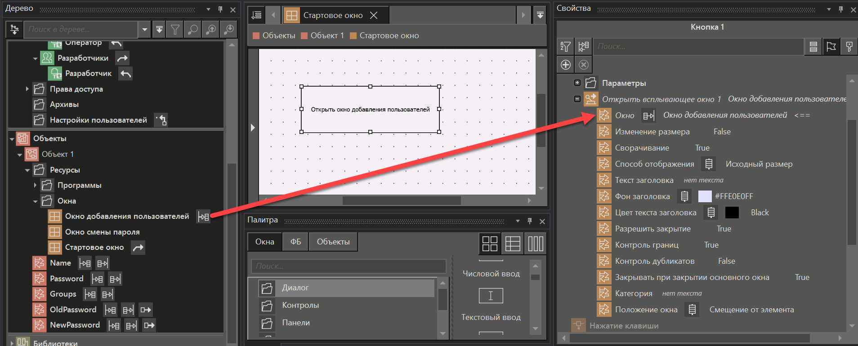This screenshot has width=858, height=346.
Task: Click the arrow icon next to Стартовое окно in tree
Action: (138, 248)
